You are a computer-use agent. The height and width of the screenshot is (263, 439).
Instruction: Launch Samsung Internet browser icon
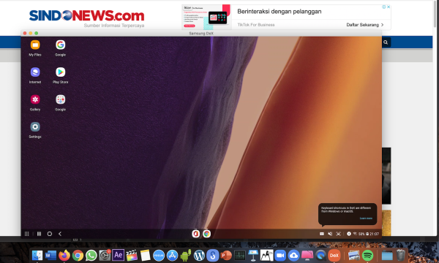point(35,72)
